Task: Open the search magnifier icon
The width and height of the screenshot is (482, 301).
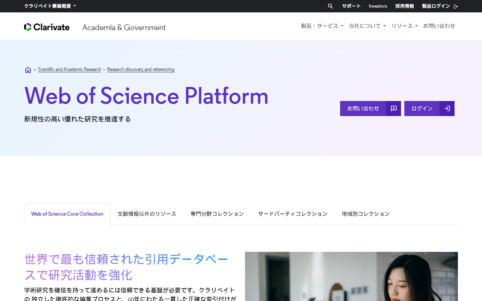Action: [330, 6]
